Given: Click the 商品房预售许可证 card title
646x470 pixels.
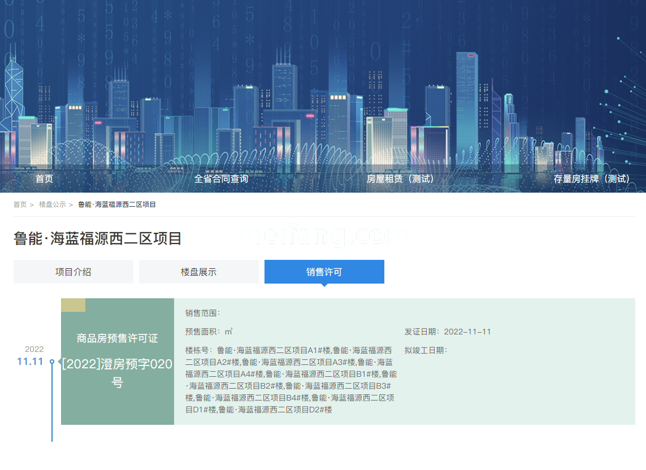Looking at the screenshot, I should coord(117,338).
